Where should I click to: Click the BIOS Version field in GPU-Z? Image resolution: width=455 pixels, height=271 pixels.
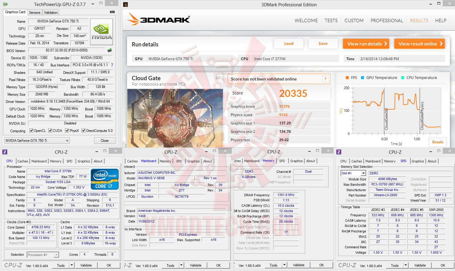67,50
